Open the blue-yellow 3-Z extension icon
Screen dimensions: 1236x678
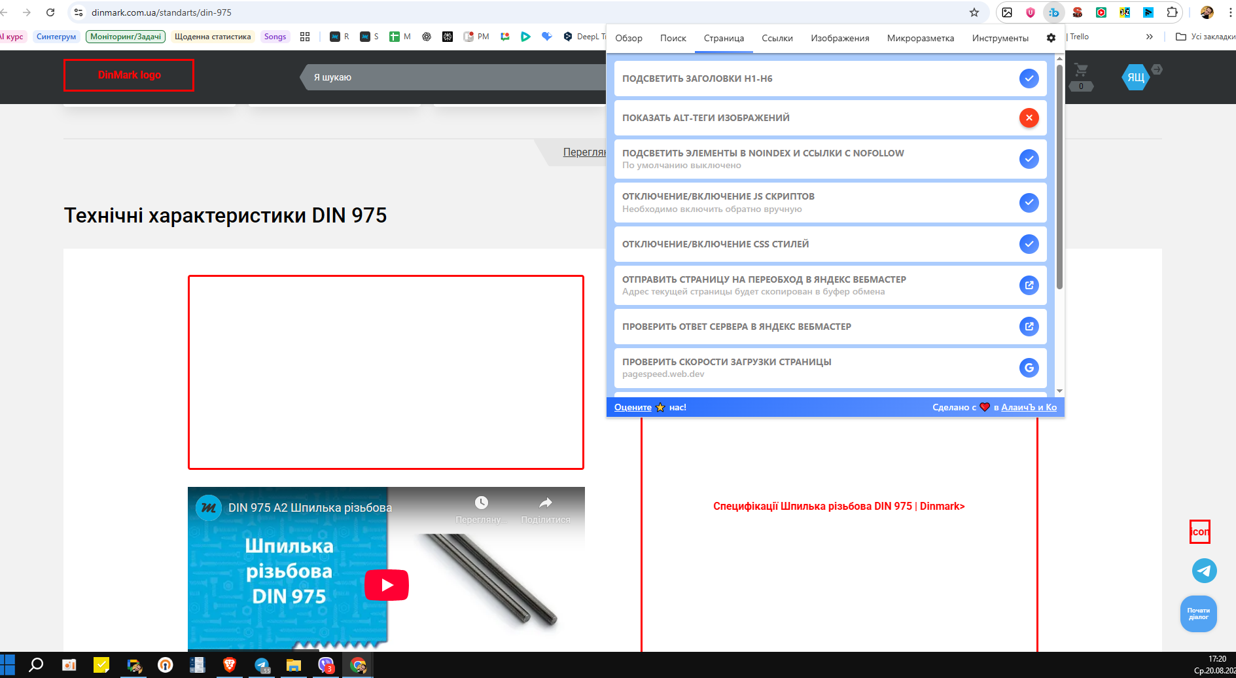point(1125,12)
